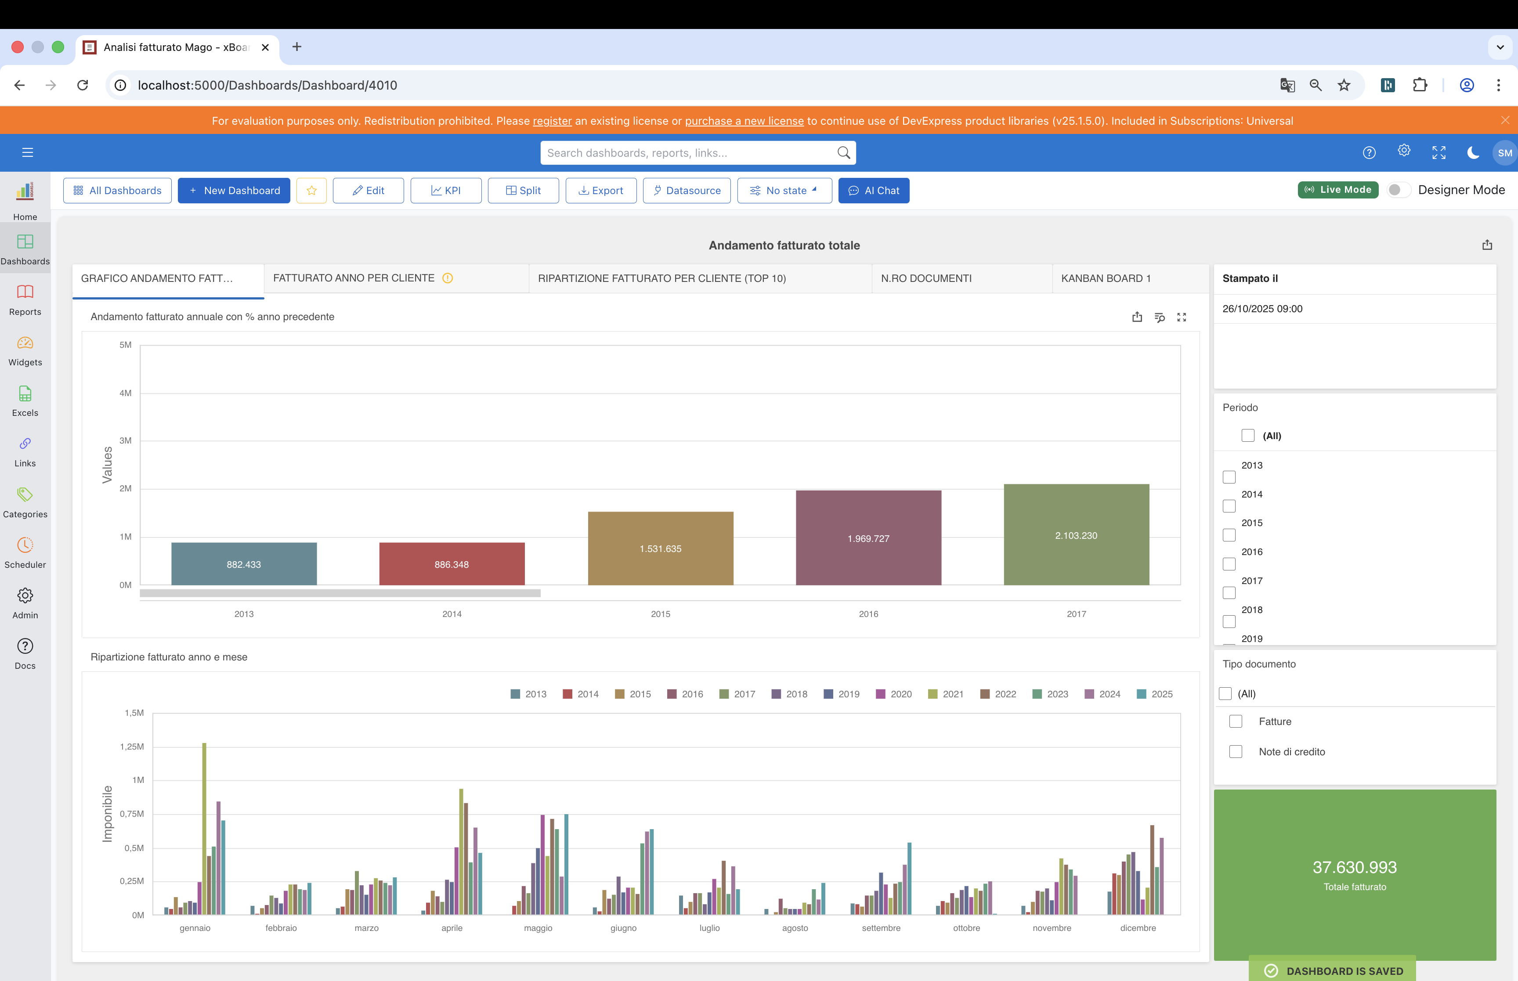Viewport: 1518px width, 981px height.
Task: Open Widgets in the sidebar
Action: tap(25, 350)
